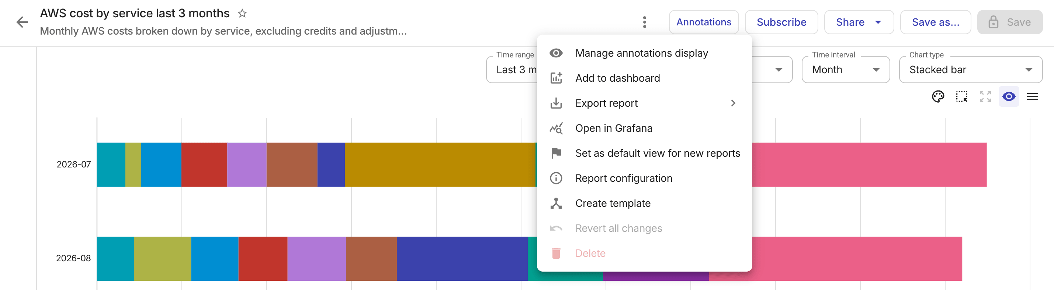Open Report configuration
This screenshot has width=1054, height=290.
tap(644, 178)
